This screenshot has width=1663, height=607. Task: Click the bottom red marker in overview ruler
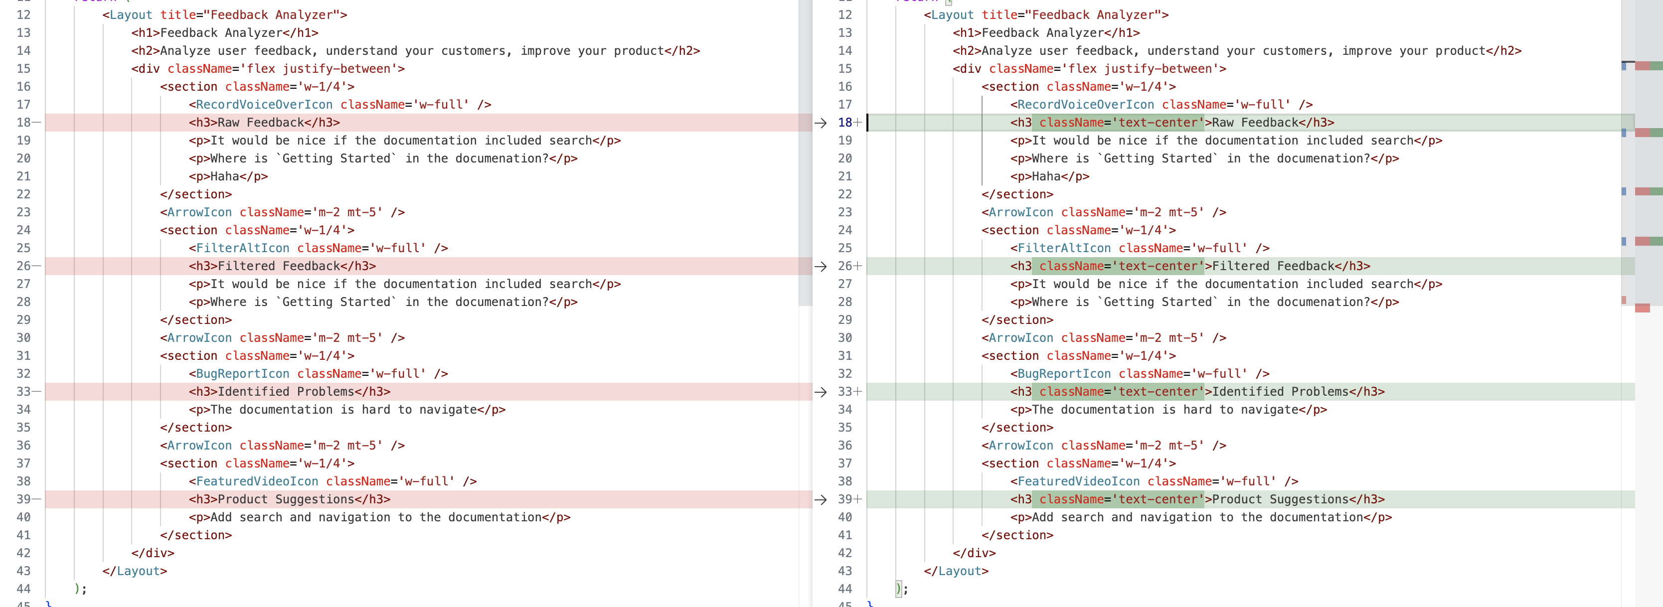1643,308
